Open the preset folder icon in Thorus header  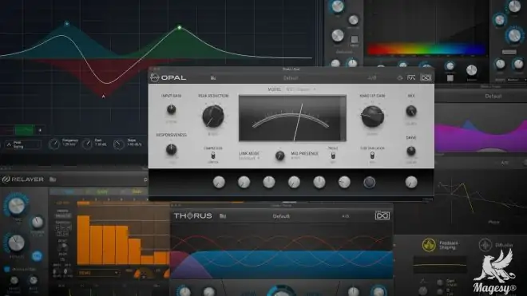click(223, 216)
